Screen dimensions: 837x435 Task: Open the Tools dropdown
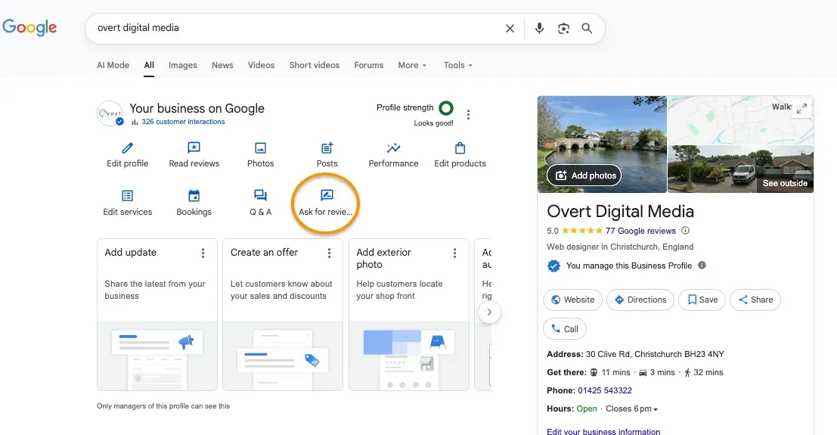(457, 65)
